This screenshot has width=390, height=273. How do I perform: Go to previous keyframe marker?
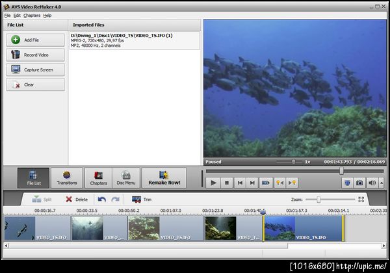coord(279,183)
